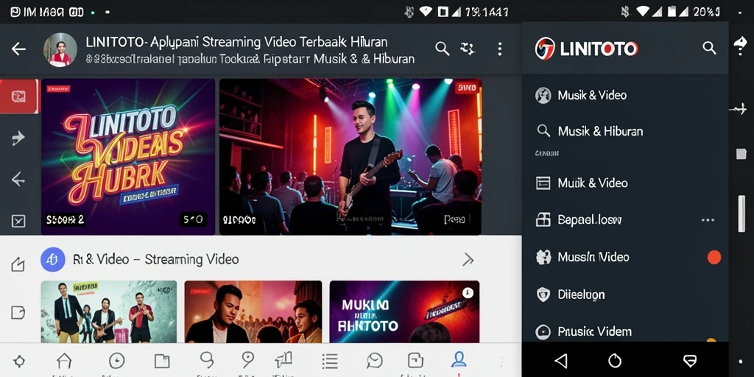The width and height of the screenshot is (754, 377).
Task: Select the red video icon in left rail
Action: [18, 96]
